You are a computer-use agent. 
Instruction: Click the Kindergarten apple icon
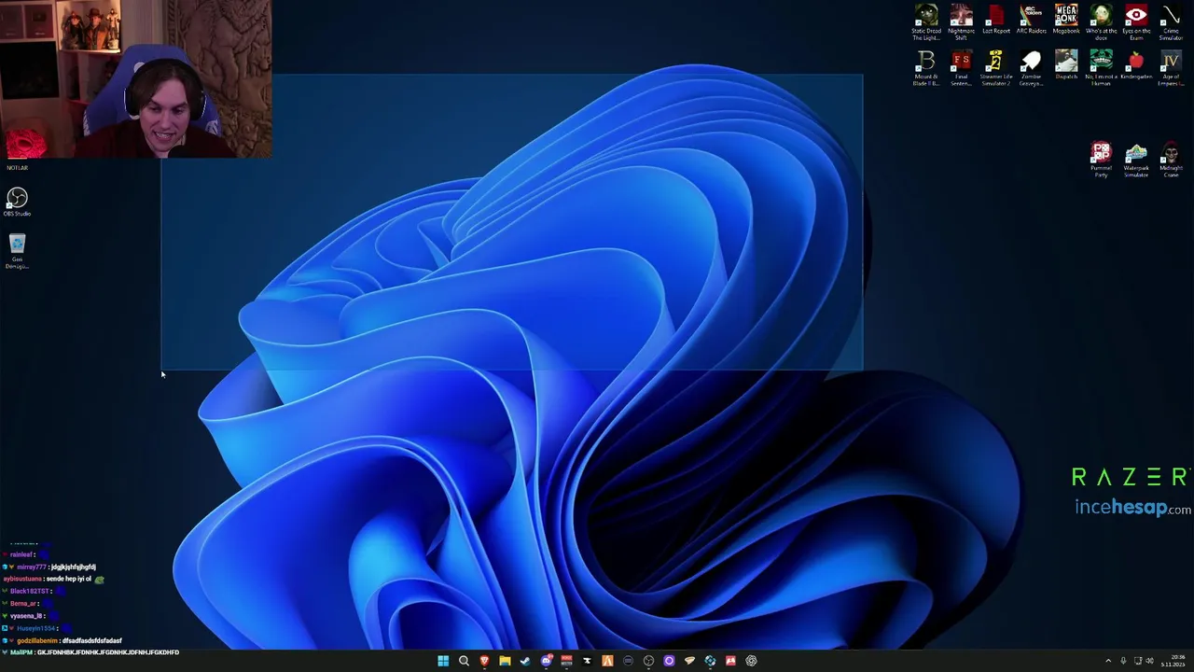pyautogui.click(x=1135, y=66)
